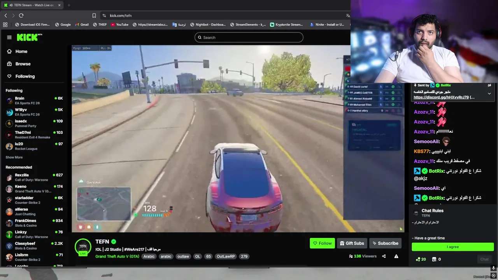This screenshot has width=498, height=280.
Task: Click the microphone icon at bottom right
Action: click(x=493, y=268)
